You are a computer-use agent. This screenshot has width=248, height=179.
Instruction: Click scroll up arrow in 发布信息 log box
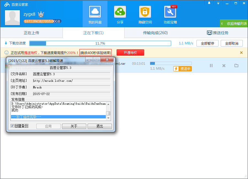[108, 104]
